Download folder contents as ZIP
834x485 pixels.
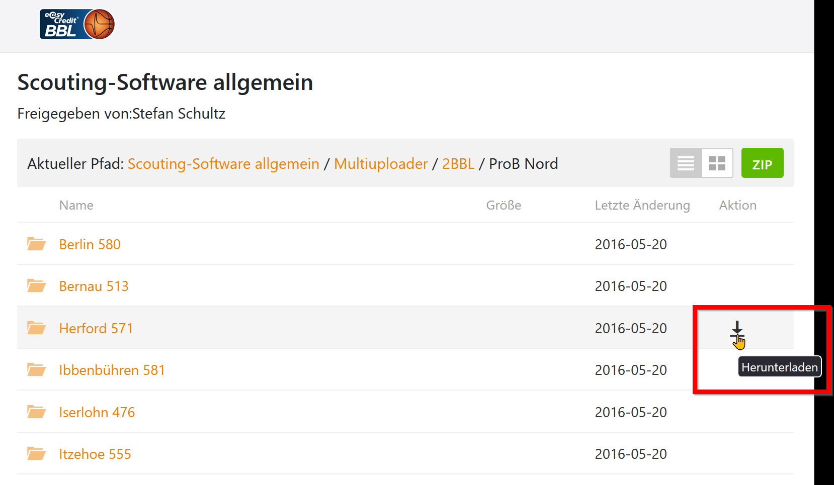pos(762,163)
